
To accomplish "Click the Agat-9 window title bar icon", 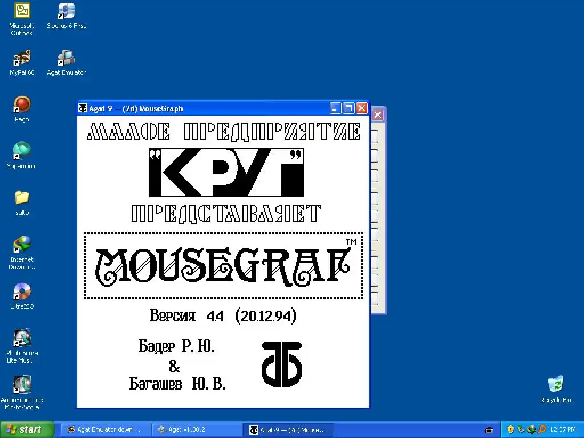I will [83, 108].
